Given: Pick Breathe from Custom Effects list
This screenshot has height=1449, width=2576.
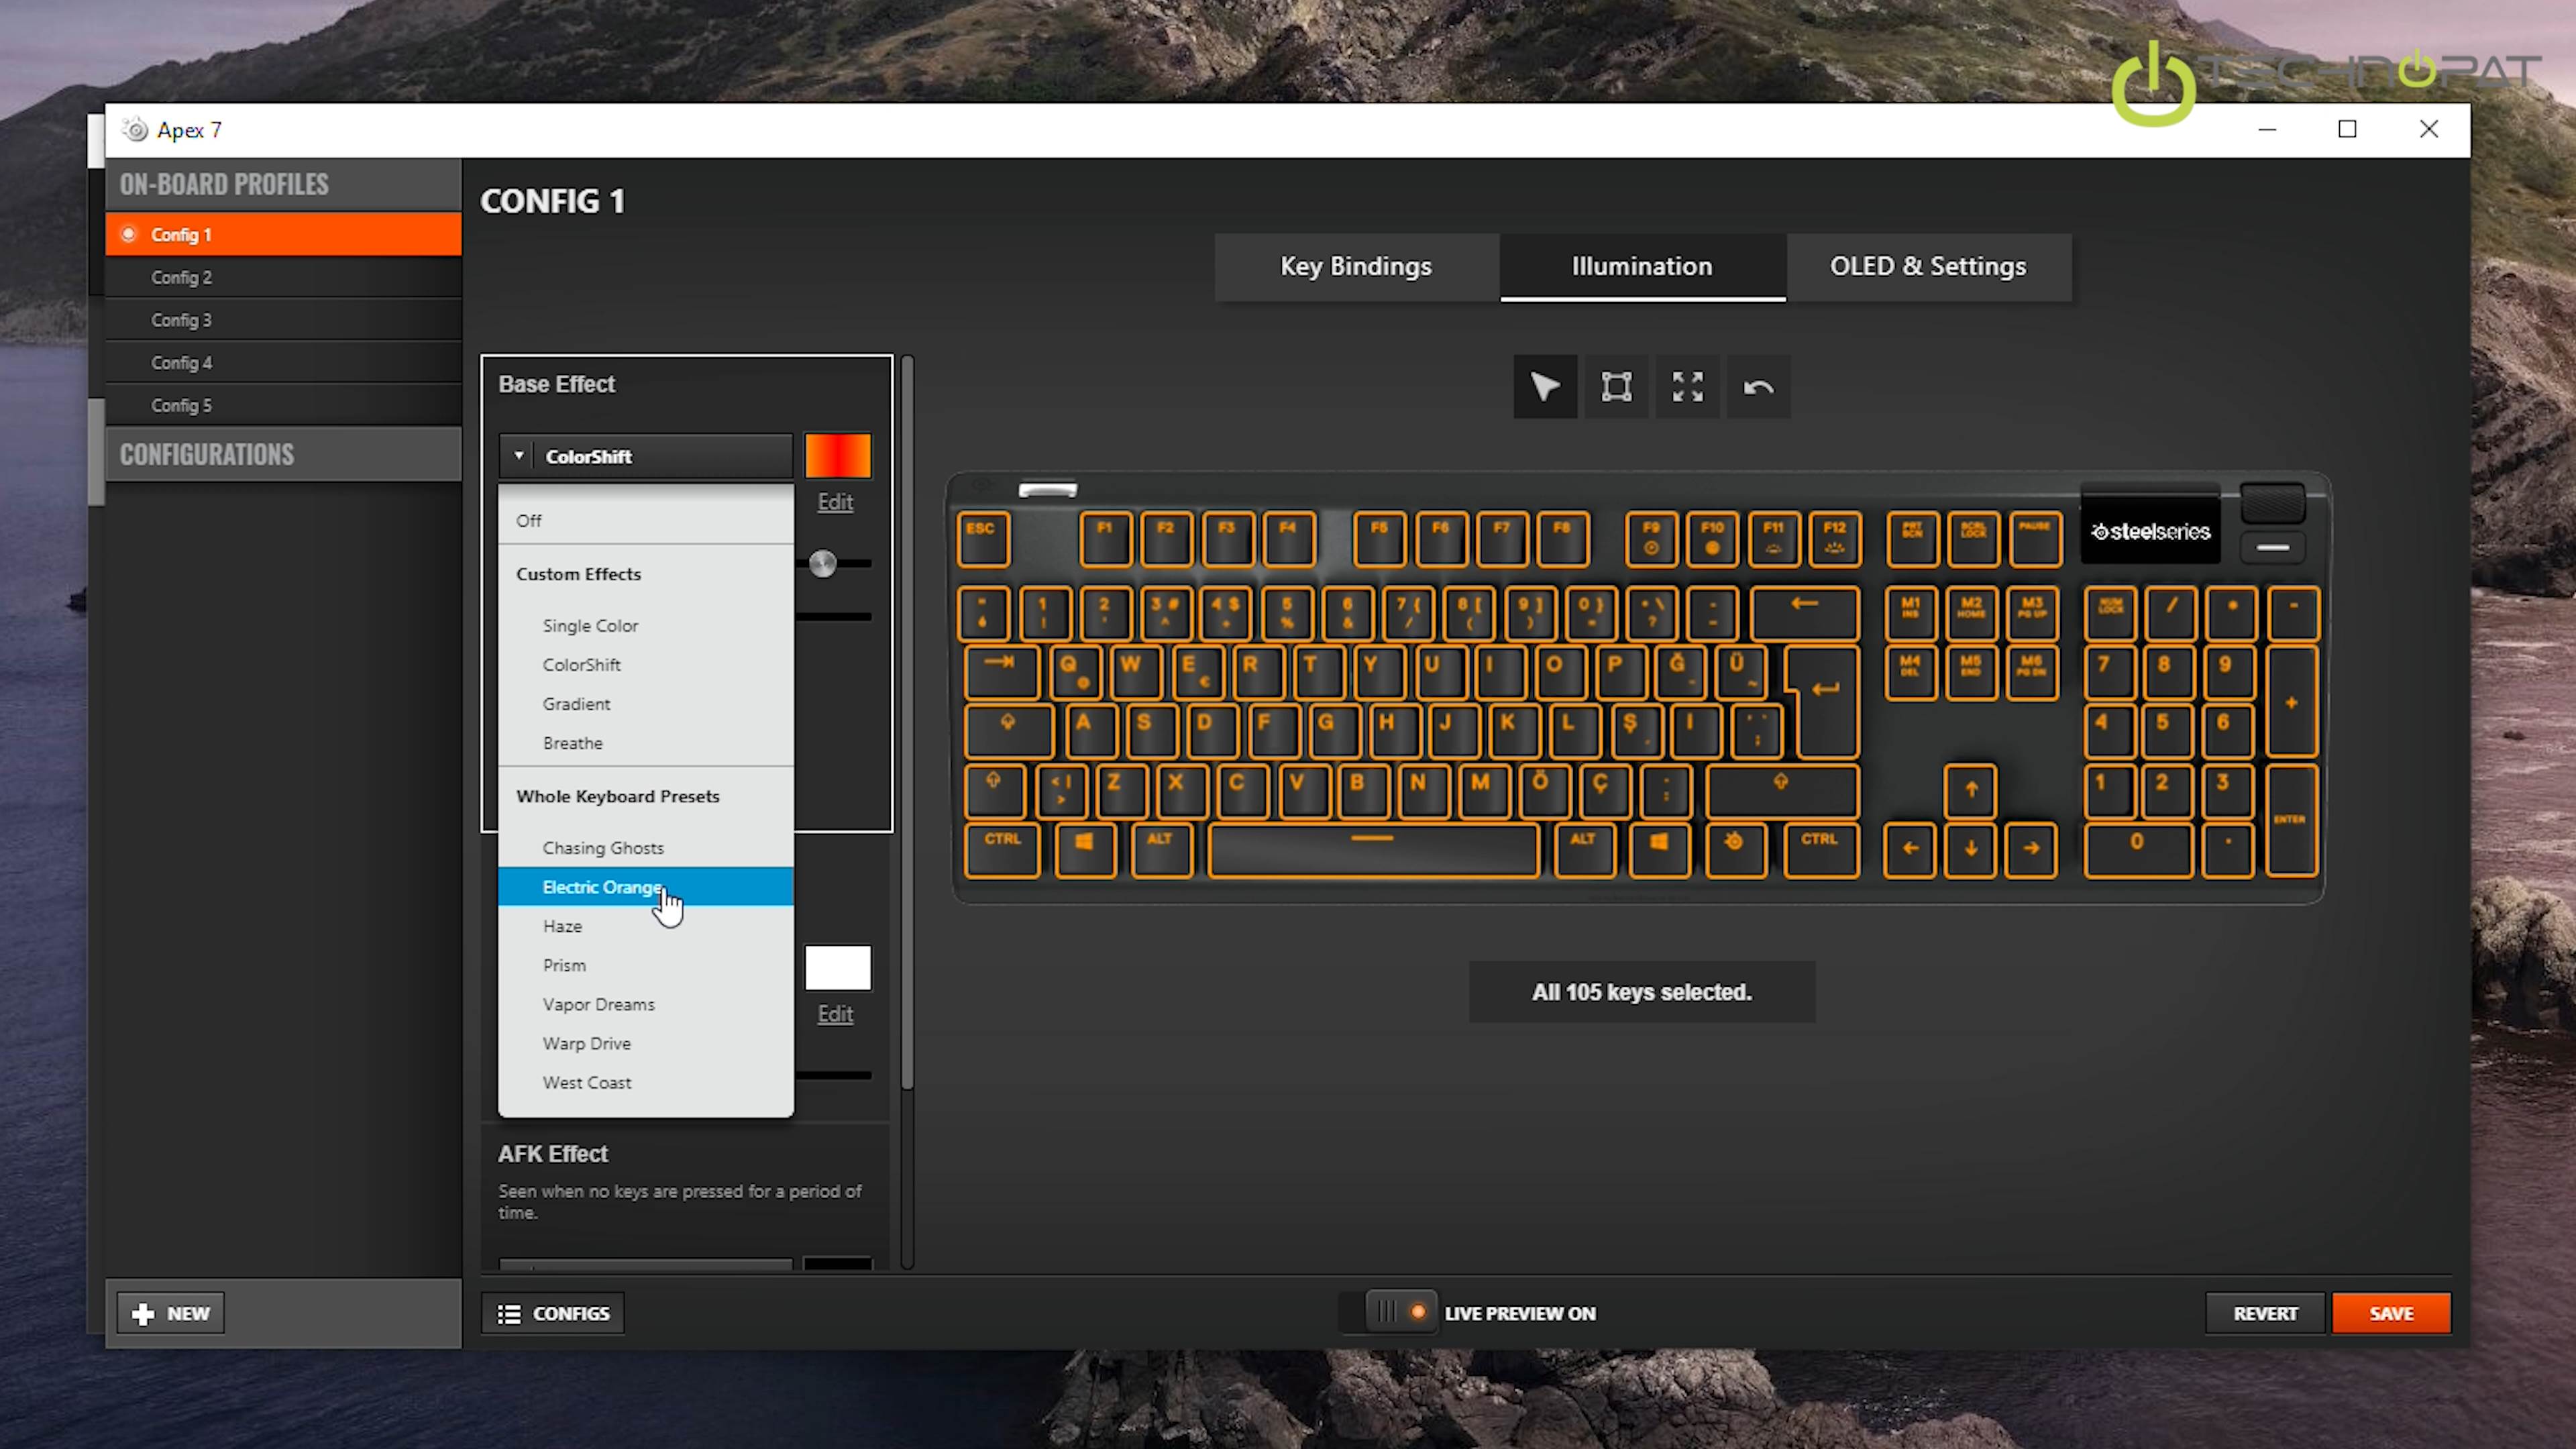Looking at the screenshot, I should pyautogui.click(x=572, y=743).
